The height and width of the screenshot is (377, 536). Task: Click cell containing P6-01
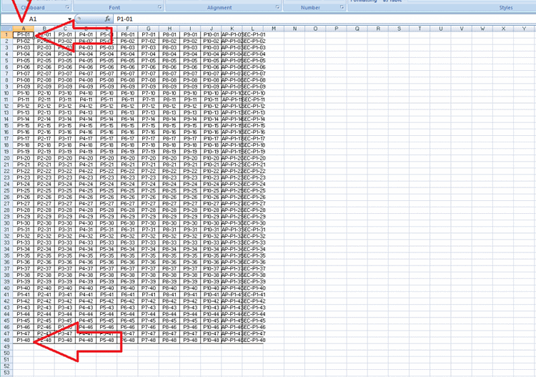[127, 34]
